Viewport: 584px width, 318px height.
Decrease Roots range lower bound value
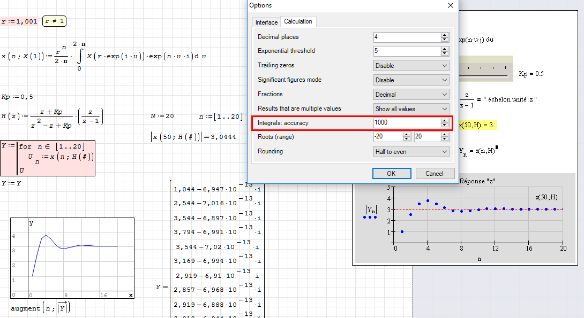(x=407, y=139)
